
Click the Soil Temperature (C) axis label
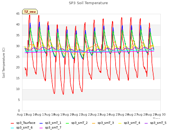pyautogui.click(x=4, y=63)
